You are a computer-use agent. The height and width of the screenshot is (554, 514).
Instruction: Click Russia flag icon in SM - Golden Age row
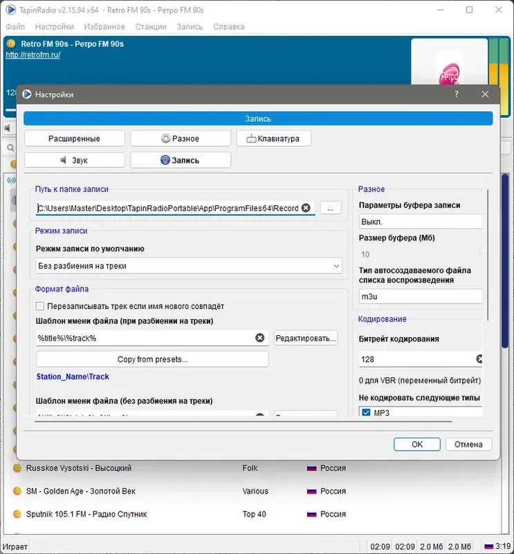[x=312, y=491]
